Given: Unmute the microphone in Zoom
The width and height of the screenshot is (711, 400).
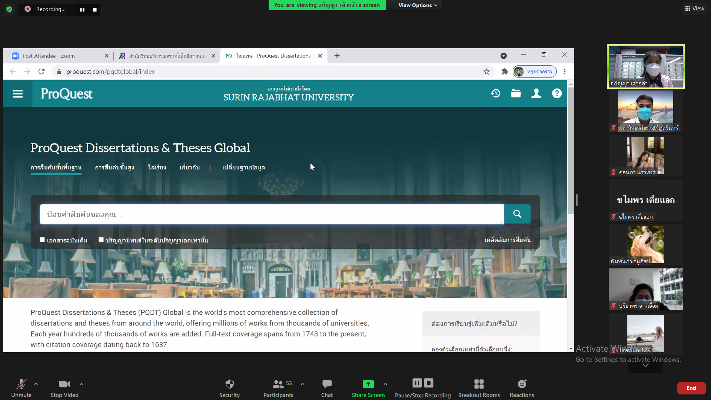Looking at the screenshot, I should [x=21, y=384].
